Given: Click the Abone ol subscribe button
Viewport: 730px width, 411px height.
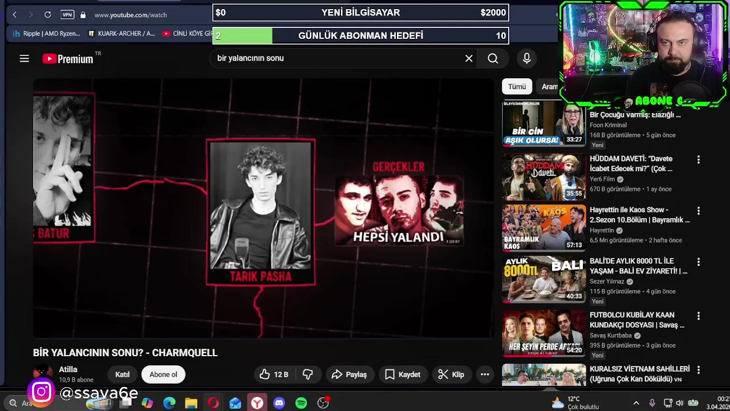Looking at the screenshot, I should point(163,374).
